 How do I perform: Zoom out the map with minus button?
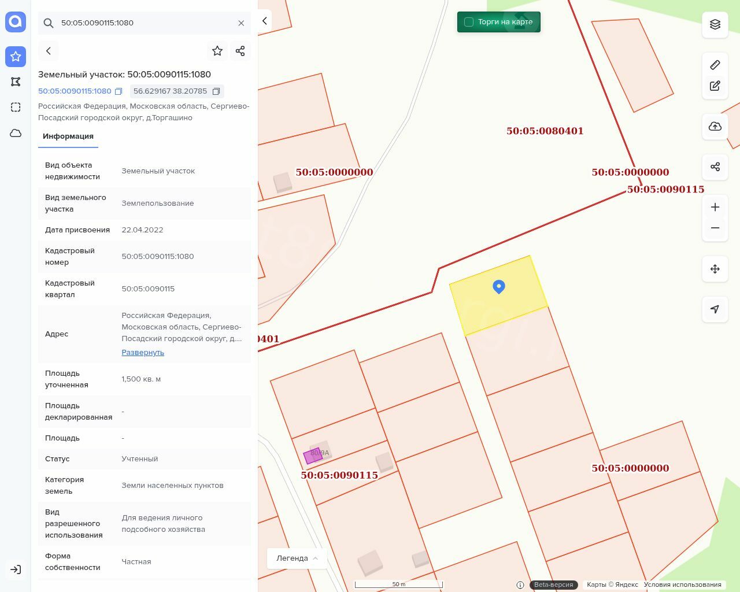pos(715,228)
